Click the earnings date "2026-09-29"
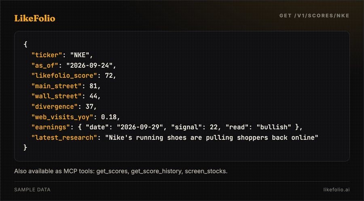The image size is (364, 201). [x=140, y=127]
